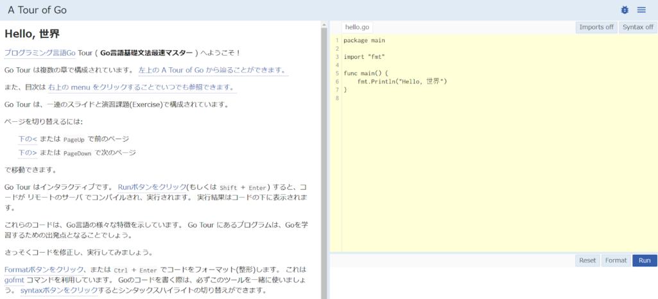
Task: Click the func main() { code line
Action: click(365, 73)
